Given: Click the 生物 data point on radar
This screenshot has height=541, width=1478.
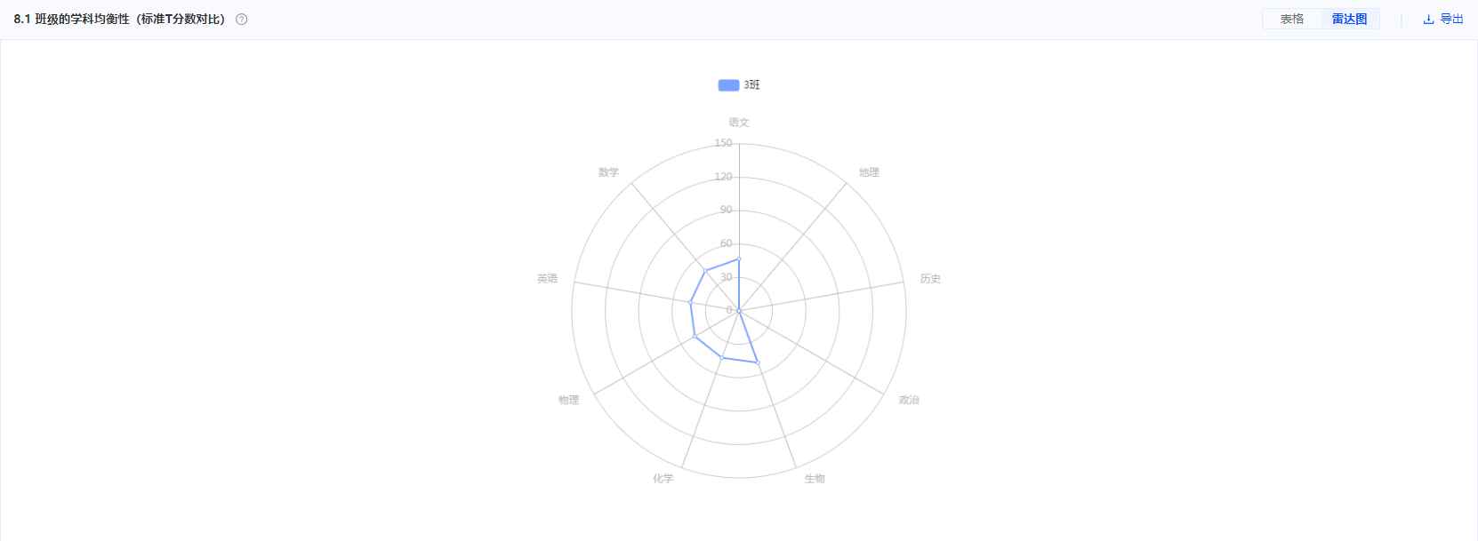Looking at the screenshot, I should tap(757, 362).
